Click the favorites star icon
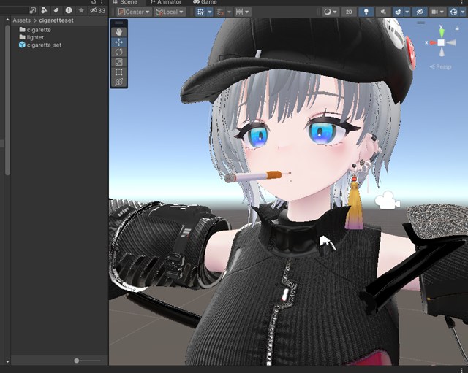Screen dimensions: 468x373 pyautogui.click(x=81, y=11)
